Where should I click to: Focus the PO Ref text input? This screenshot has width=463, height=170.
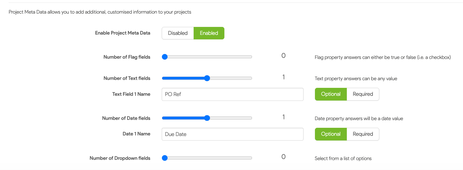tap(232, 94)
